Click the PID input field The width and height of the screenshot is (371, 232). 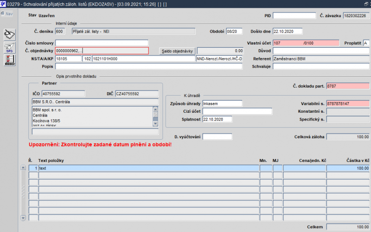coord(294,16)
